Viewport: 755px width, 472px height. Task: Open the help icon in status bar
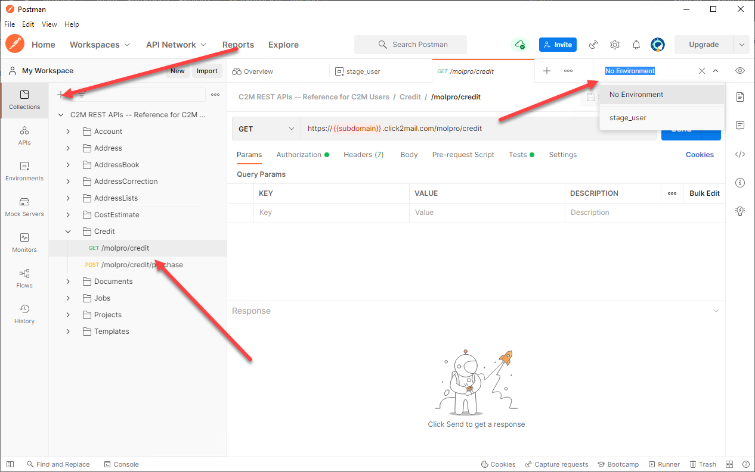[x=746, y=464]
